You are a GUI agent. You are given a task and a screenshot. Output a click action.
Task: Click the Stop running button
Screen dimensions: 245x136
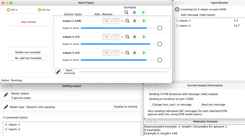coord(28,22)
